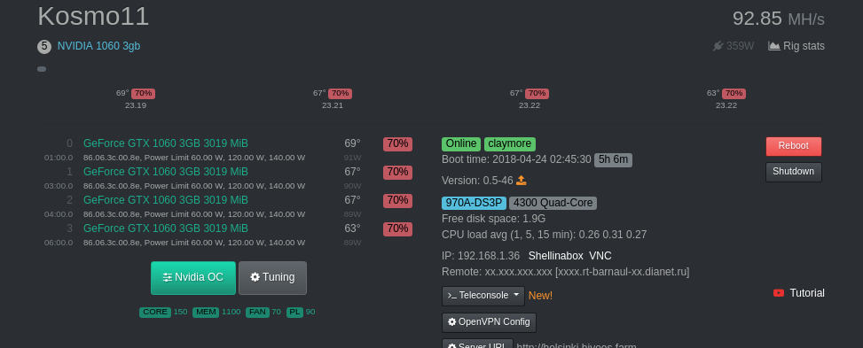The height and width of the screenshot is (348, 863).
Task: Click the GPU count badge 5
Action: click(44, 46)
